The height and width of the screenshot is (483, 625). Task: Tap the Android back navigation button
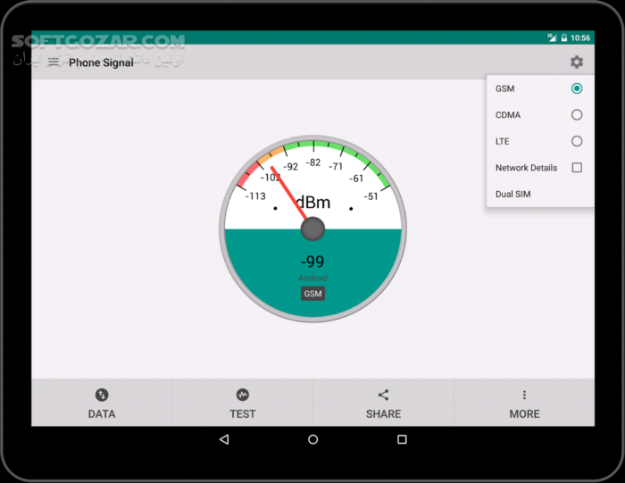224,439
